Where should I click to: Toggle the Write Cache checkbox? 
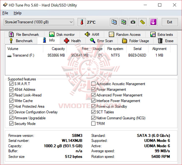coord(11,101)
